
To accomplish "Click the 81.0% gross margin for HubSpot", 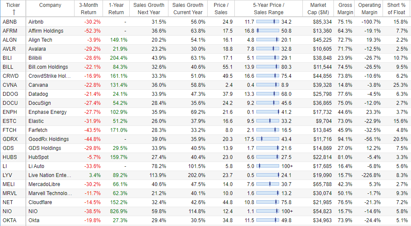I will tap(345, 157).
